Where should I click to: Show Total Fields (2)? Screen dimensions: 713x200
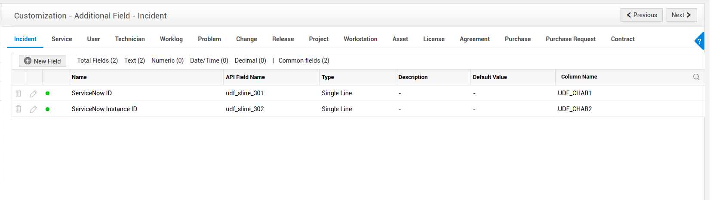[x=97, y=61]
